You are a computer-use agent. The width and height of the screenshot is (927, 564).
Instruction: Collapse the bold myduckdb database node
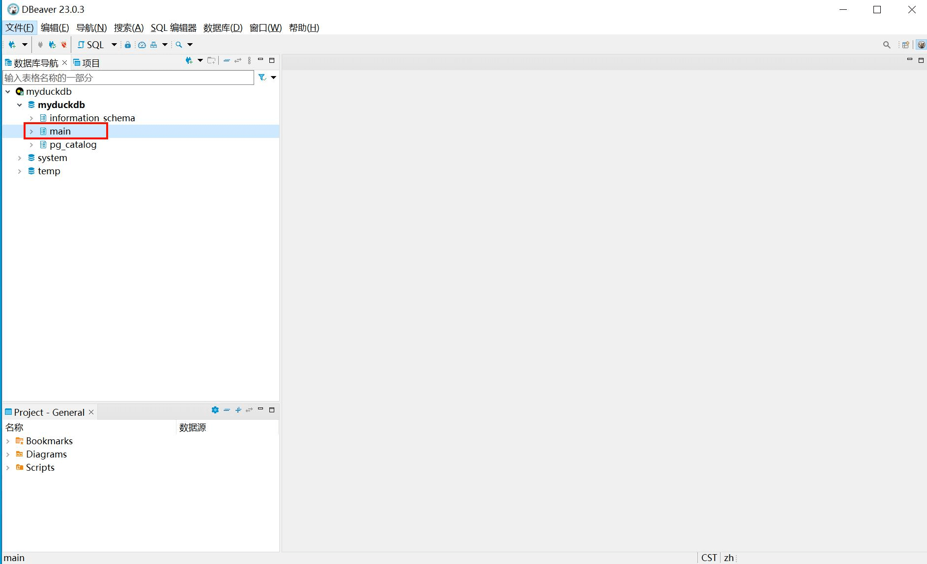pos(20,105)
